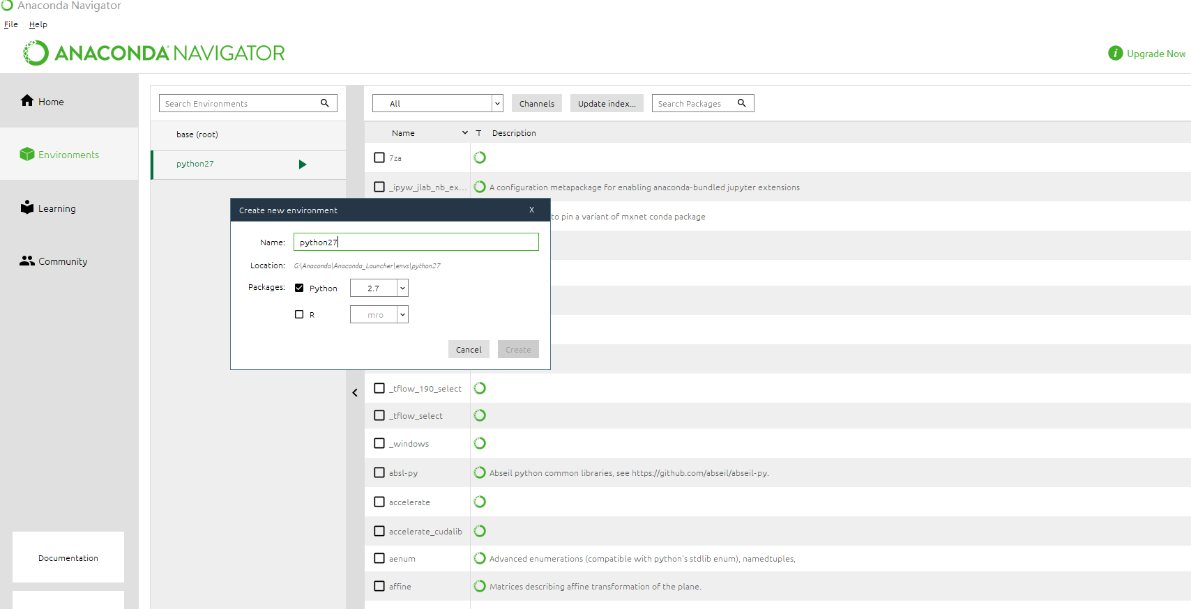This screenshot has width=1191, height=609.
Task: Click the Upgrade Now link
Action: 1156,54
